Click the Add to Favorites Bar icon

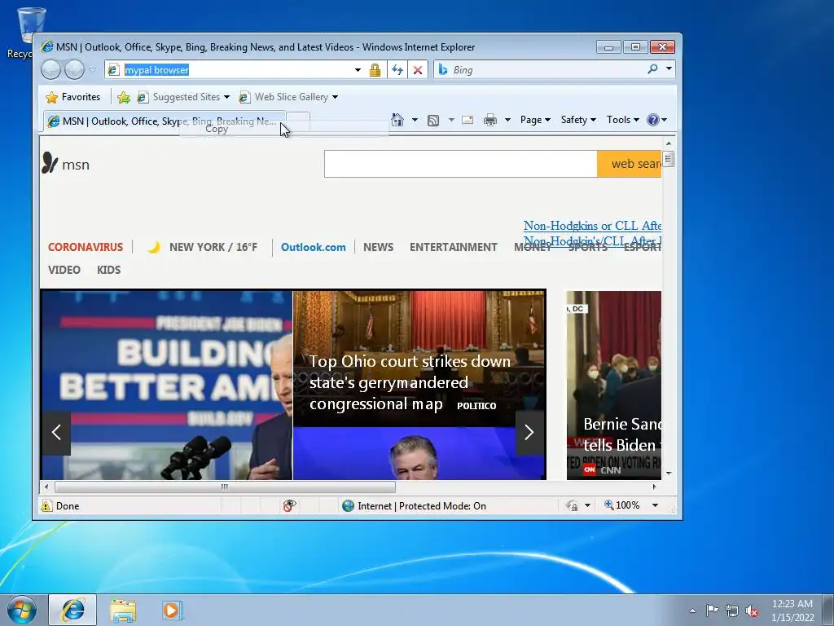point(124,97)
